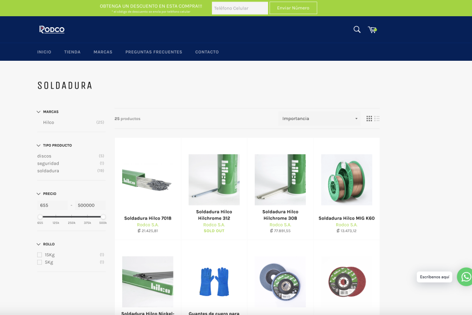The width and height of the screenshot is (472, 315).
Task: Click the price range slider track
Action: (x=72, y=216)
